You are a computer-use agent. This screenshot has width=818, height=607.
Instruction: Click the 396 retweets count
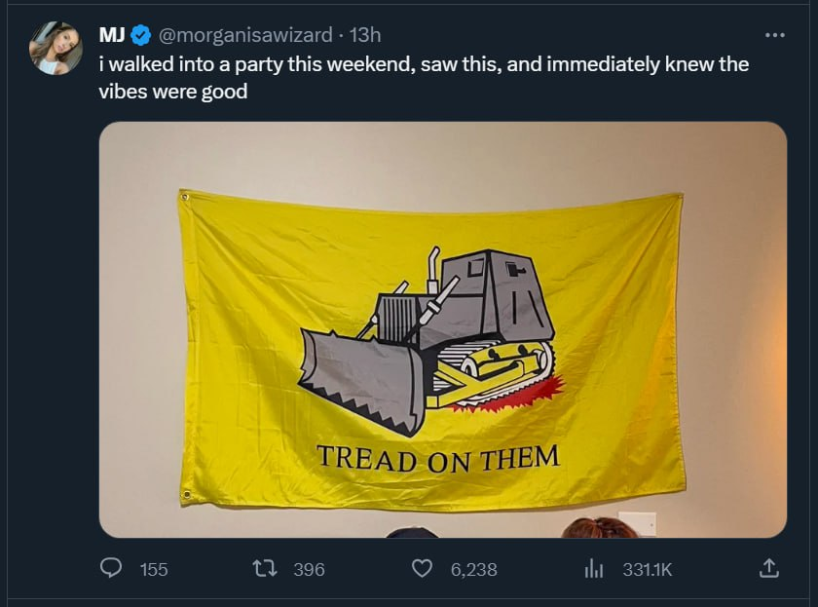pyautogui.click(x=309, y=569)
